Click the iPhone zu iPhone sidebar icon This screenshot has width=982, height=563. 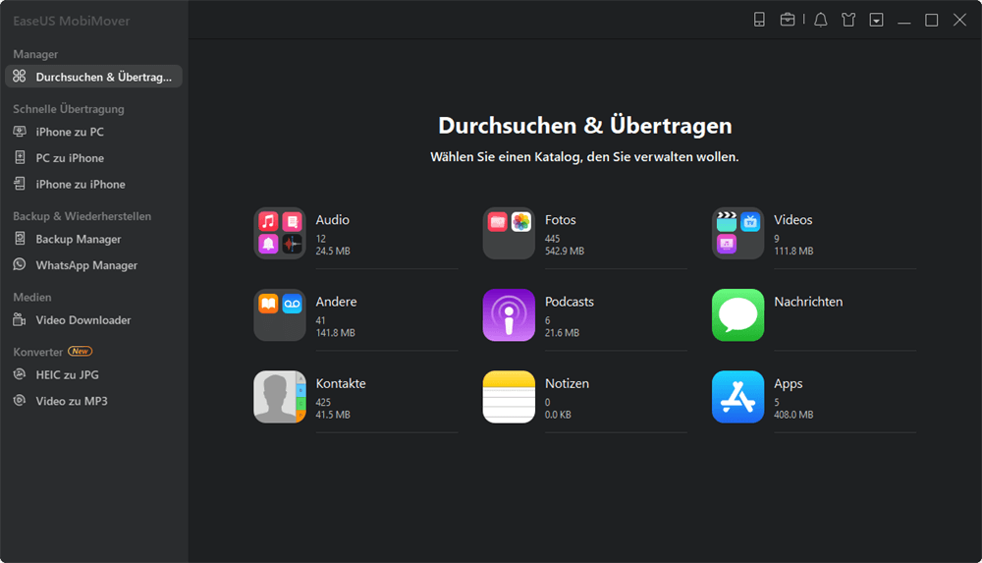coord(20,184)
